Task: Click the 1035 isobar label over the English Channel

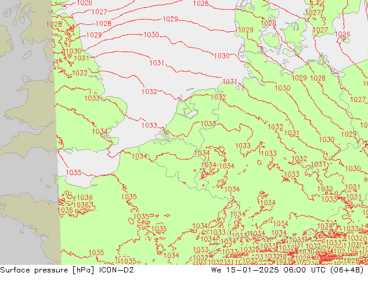Action: click(x=74, y=173)
